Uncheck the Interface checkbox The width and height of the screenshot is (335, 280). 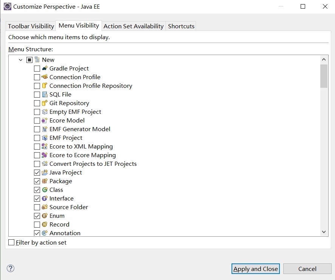[37, 199]
